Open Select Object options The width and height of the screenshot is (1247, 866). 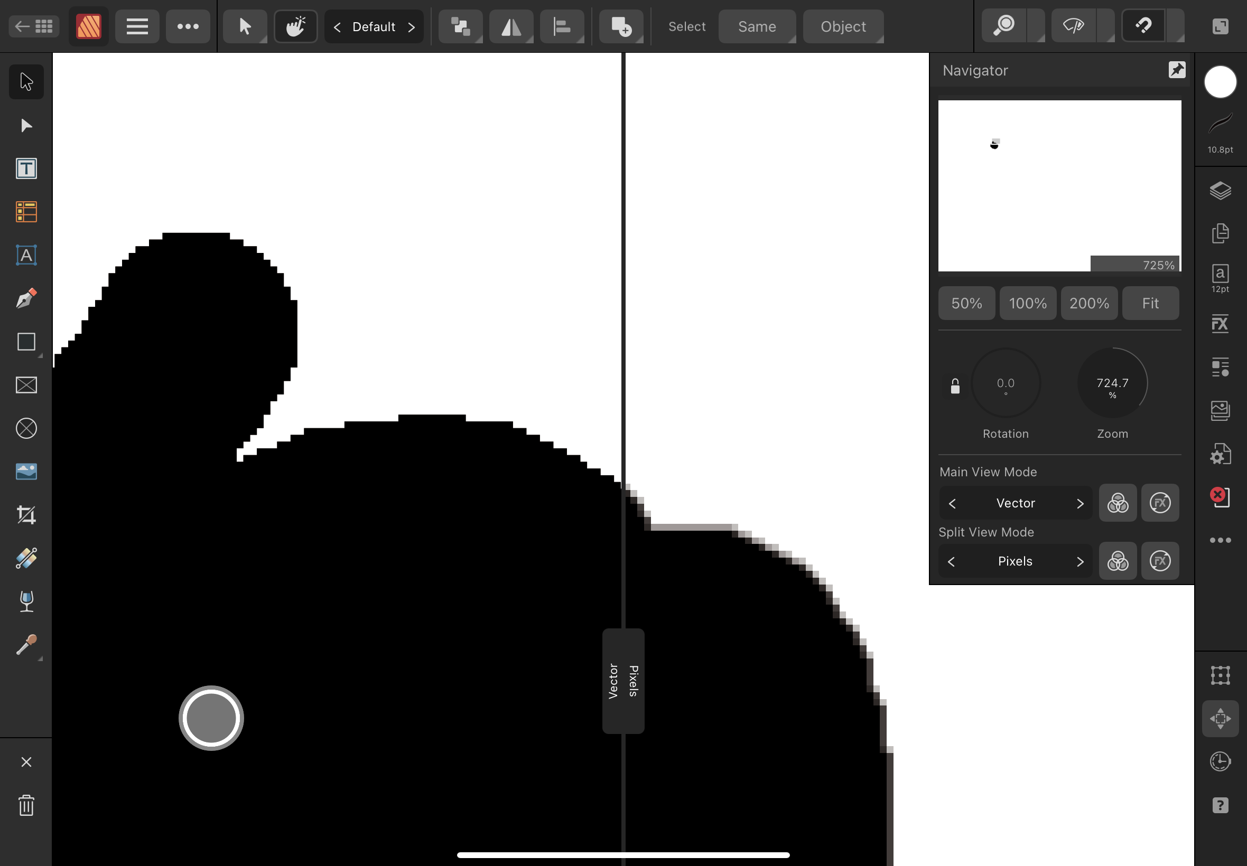843,26
